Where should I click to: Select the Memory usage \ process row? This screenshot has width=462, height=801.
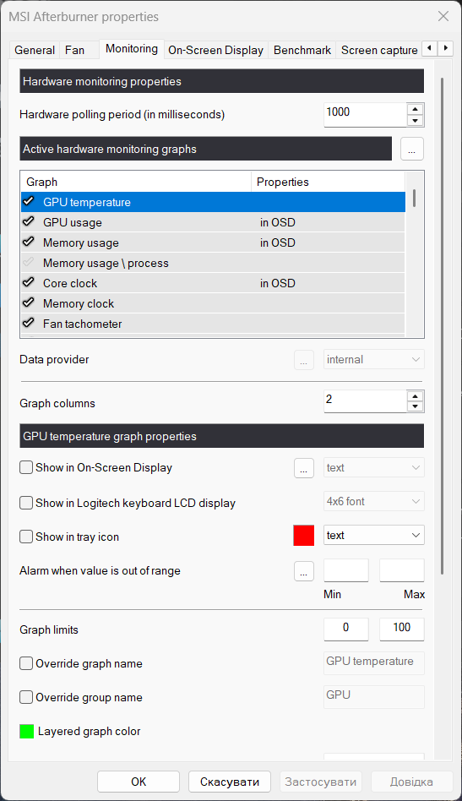tap(213, 263)
